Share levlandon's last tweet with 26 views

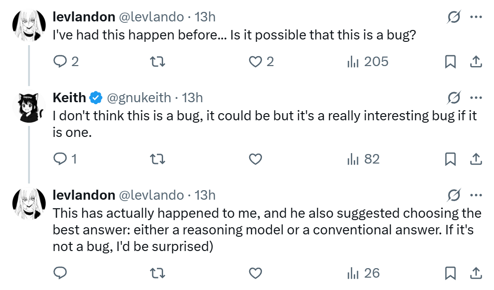(x=476, y=273)
